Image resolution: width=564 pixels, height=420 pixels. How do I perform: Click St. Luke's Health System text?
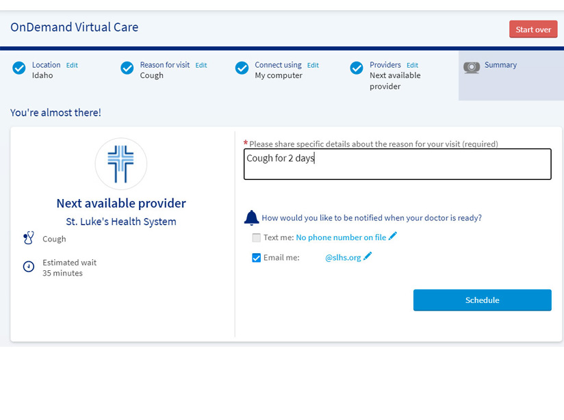click(x=121, y=222)
